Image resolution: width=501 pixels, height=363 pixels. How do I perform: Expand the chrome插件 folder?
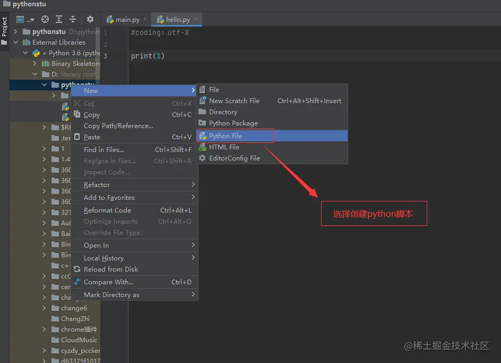[x=44, y=329]
